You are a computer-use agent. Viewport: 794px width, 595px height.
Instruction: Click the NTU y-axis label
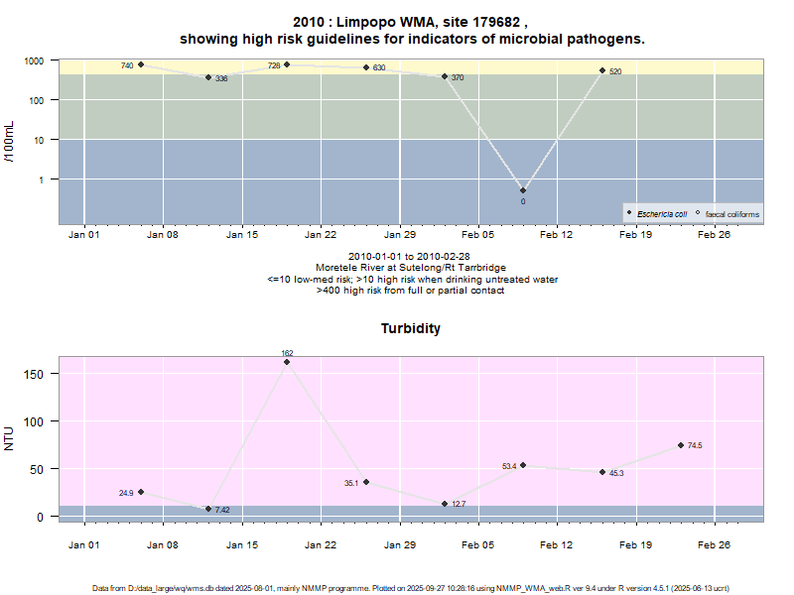10,438
